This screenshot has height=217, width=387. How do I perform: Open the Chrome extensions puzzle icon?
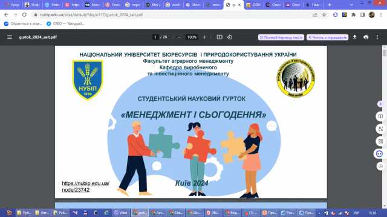point(353,14)
